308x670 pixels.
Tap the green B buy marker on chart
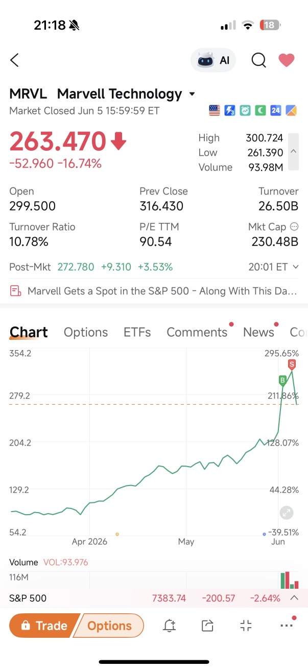pos(282,380)
